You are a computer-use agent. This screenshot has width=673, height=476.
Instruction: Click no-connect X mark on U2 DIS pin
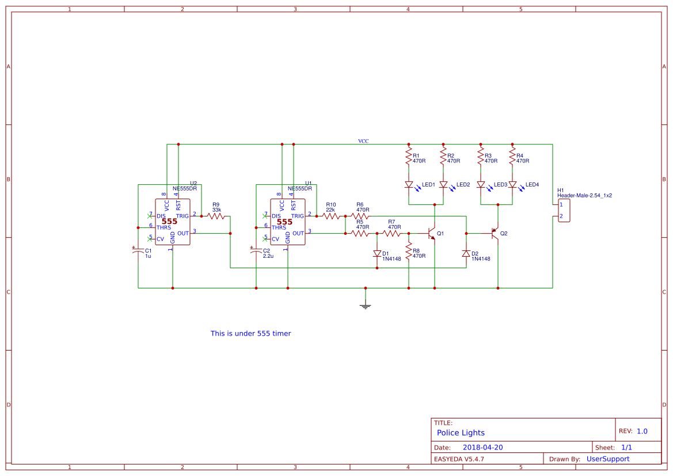[149, 216]
